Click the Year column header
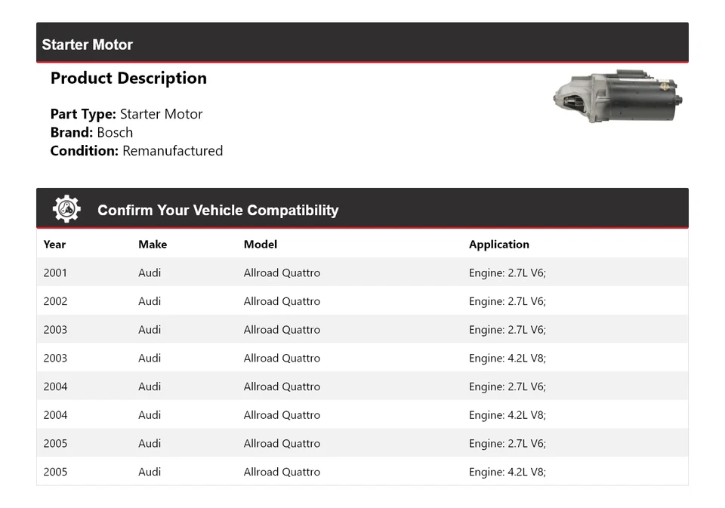Screen dimensions: 725x508 coord(54,245)
